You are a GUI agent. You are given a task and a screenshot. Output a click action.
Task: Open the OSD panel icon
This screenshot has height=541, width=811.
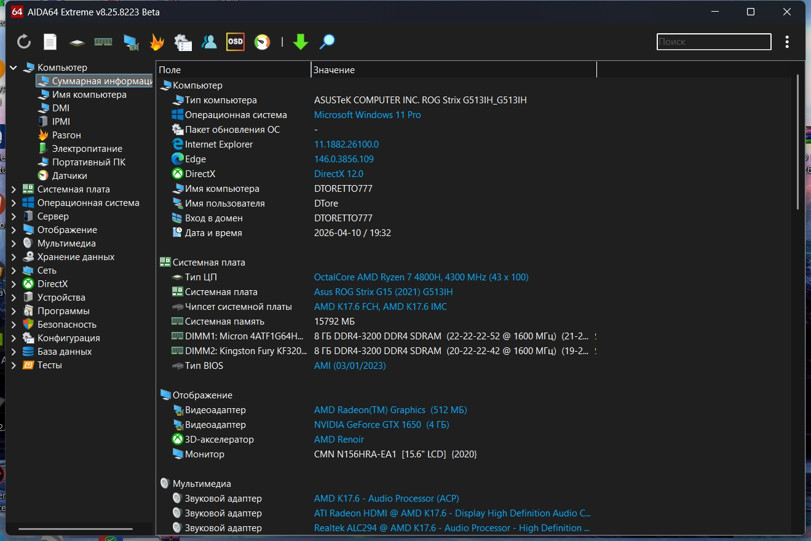coord(235,42)
